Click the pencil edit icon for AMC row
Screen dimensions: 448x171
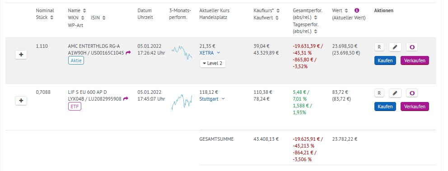[x=395, y=47]
